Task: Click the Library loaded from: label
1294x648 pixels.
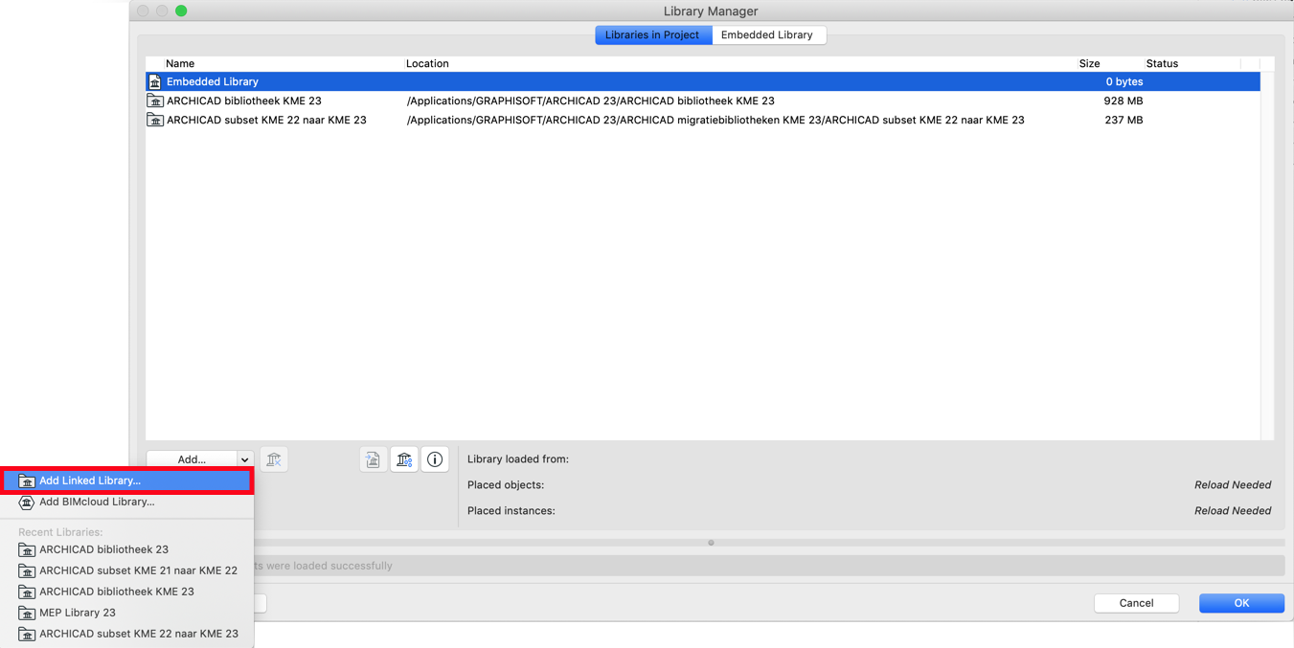Action: [x=518, y=459]
